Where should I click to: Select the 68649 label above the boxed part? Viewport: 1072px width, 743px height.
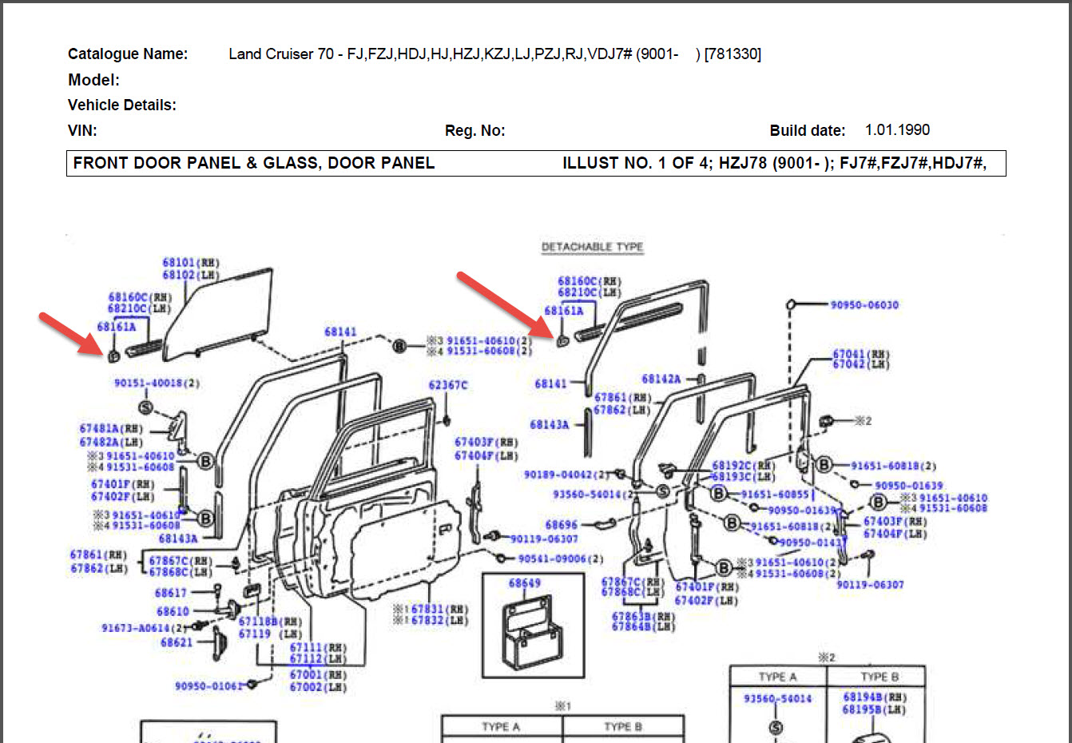click(524, 583)
